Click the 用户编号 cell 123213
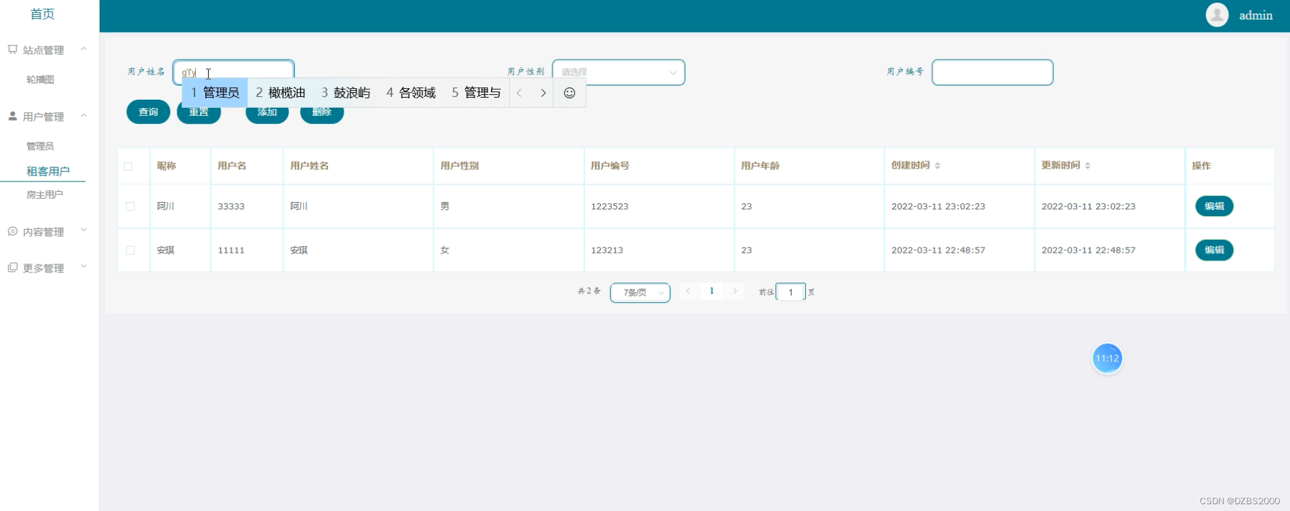This screenshot has height=511, width=1290. pyautogui.click(x=607, y=250)
